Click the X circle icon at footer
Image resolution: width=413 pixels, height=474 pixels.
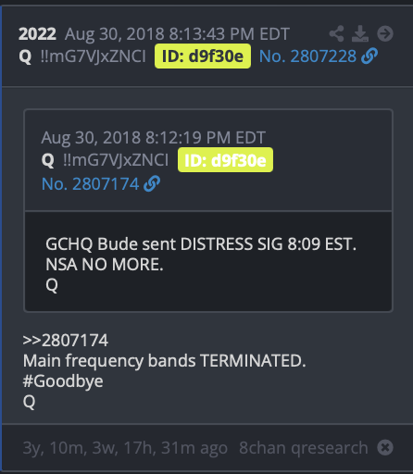[385, 447]
